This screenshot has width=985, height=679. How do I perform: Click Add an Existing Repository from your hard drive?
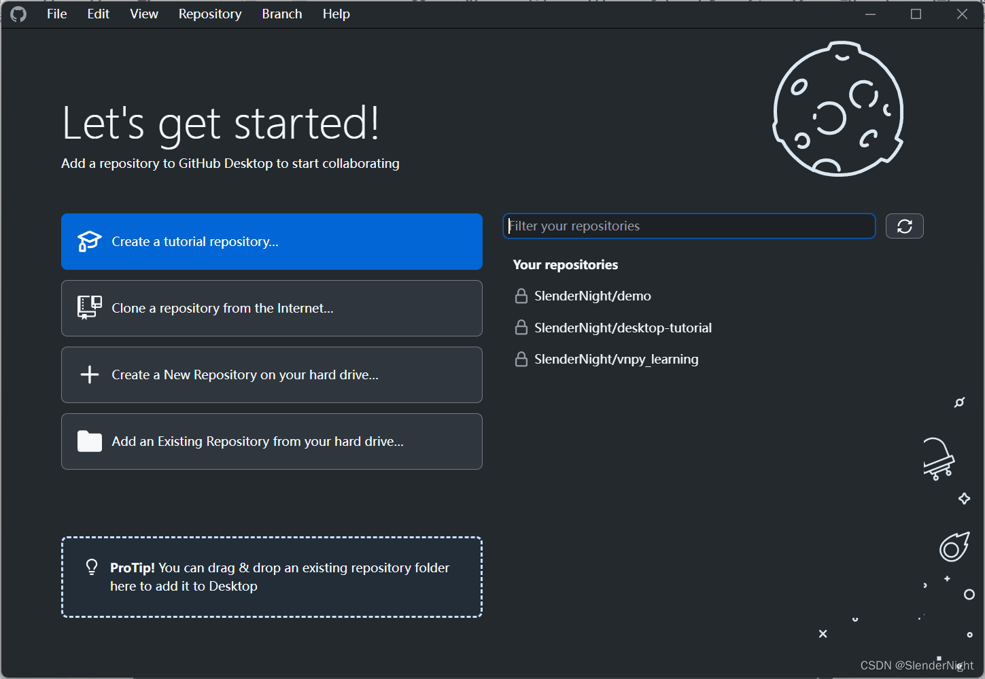pos(272,442)
